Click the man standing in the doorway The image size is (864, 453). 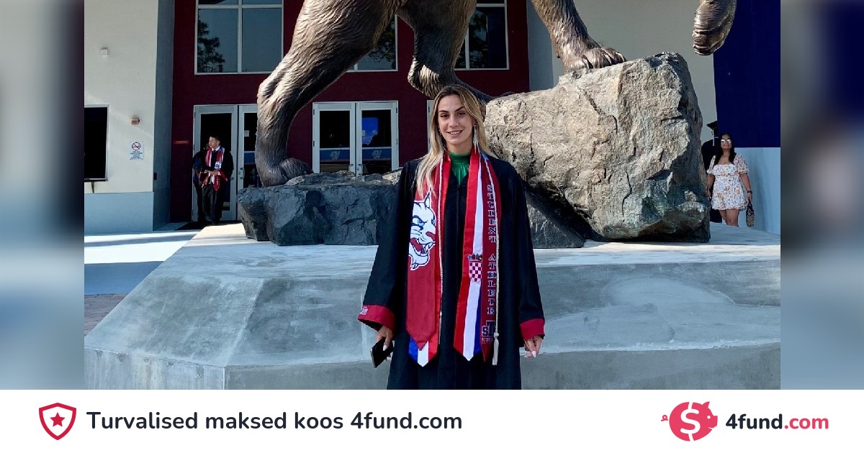pyautogui.click(x=213, y=178)
